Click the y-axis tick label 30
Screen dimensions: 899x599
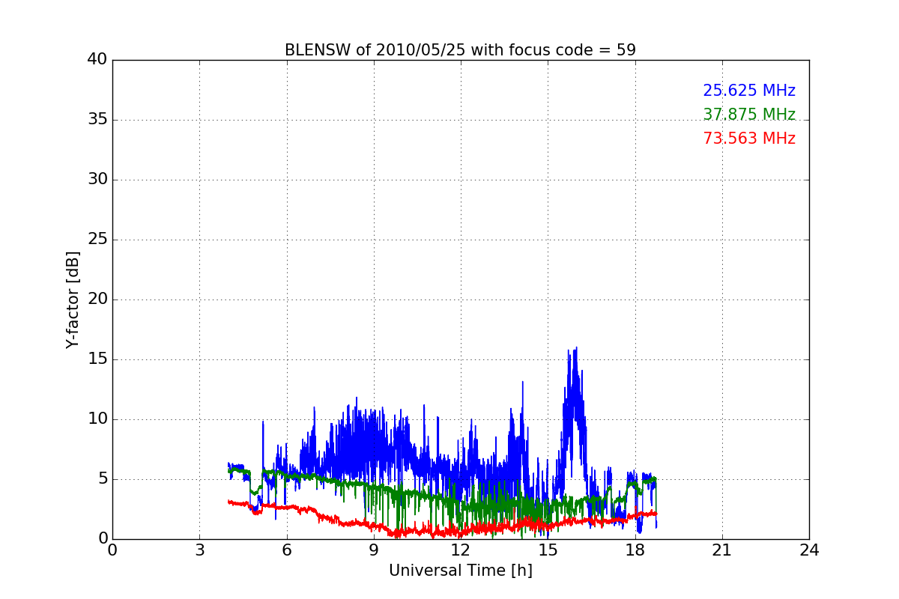[97, 180]
